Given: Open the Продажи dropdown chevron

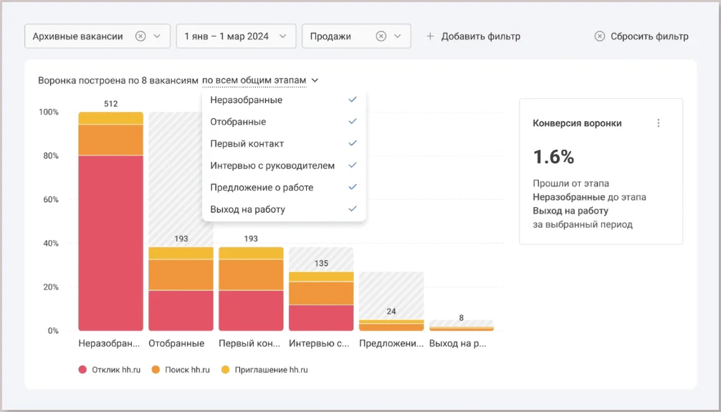Looking at the screenshot, I should (398, 37).
